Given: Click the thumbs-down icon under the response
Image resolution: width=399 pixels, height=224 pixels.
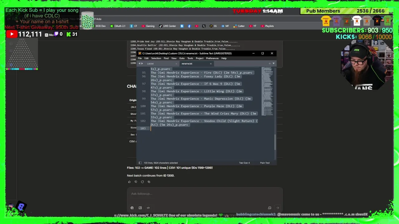Looking at the screenshot, I should click(x=136, y=182).
